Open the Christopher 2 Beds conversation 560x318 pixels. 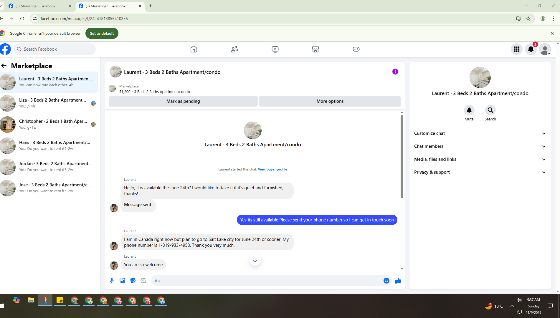49,125
